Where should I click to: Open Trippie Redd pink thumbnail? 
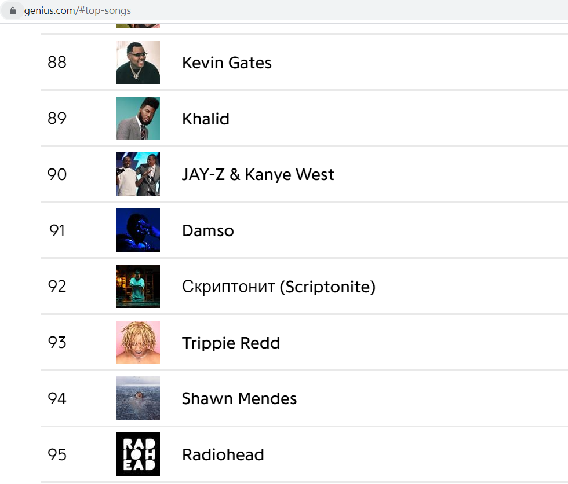(138, 342)
